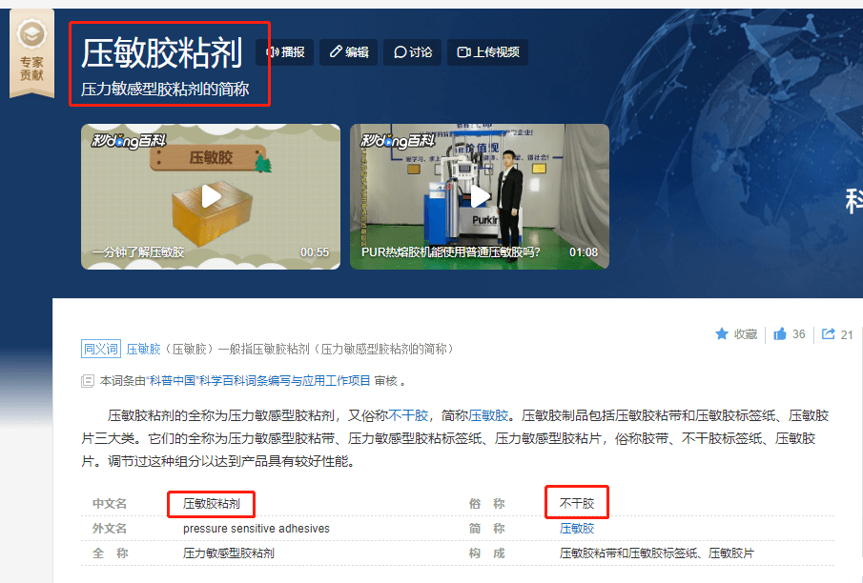Image resolution: width=863 pixels, height=583 pixels.
Task: Click the pressure sensitive adhesives text
Action: click(x=257, y=528)
